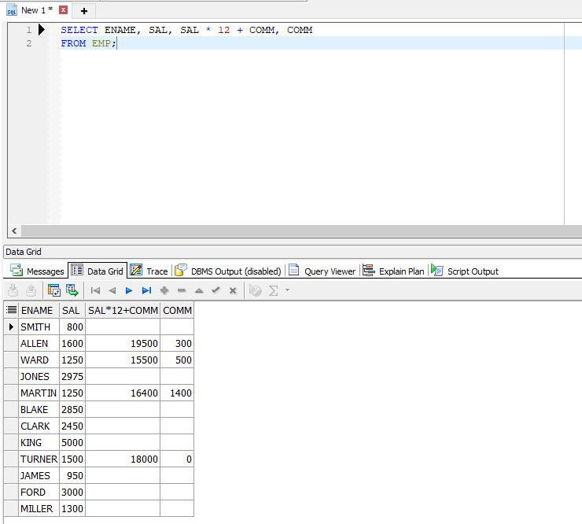Click the execution arrow marker at line 1
582x524 pixels.
pyautogui.click(x=42, y=29)
